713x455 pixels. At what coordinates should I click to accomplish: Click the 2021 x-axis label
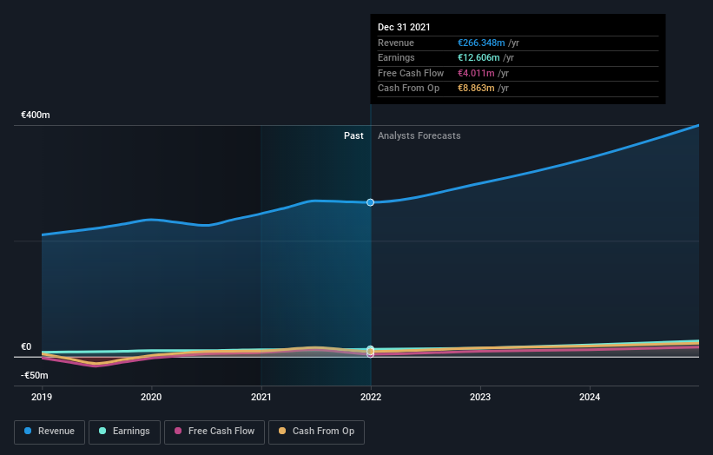pos(261,397)
